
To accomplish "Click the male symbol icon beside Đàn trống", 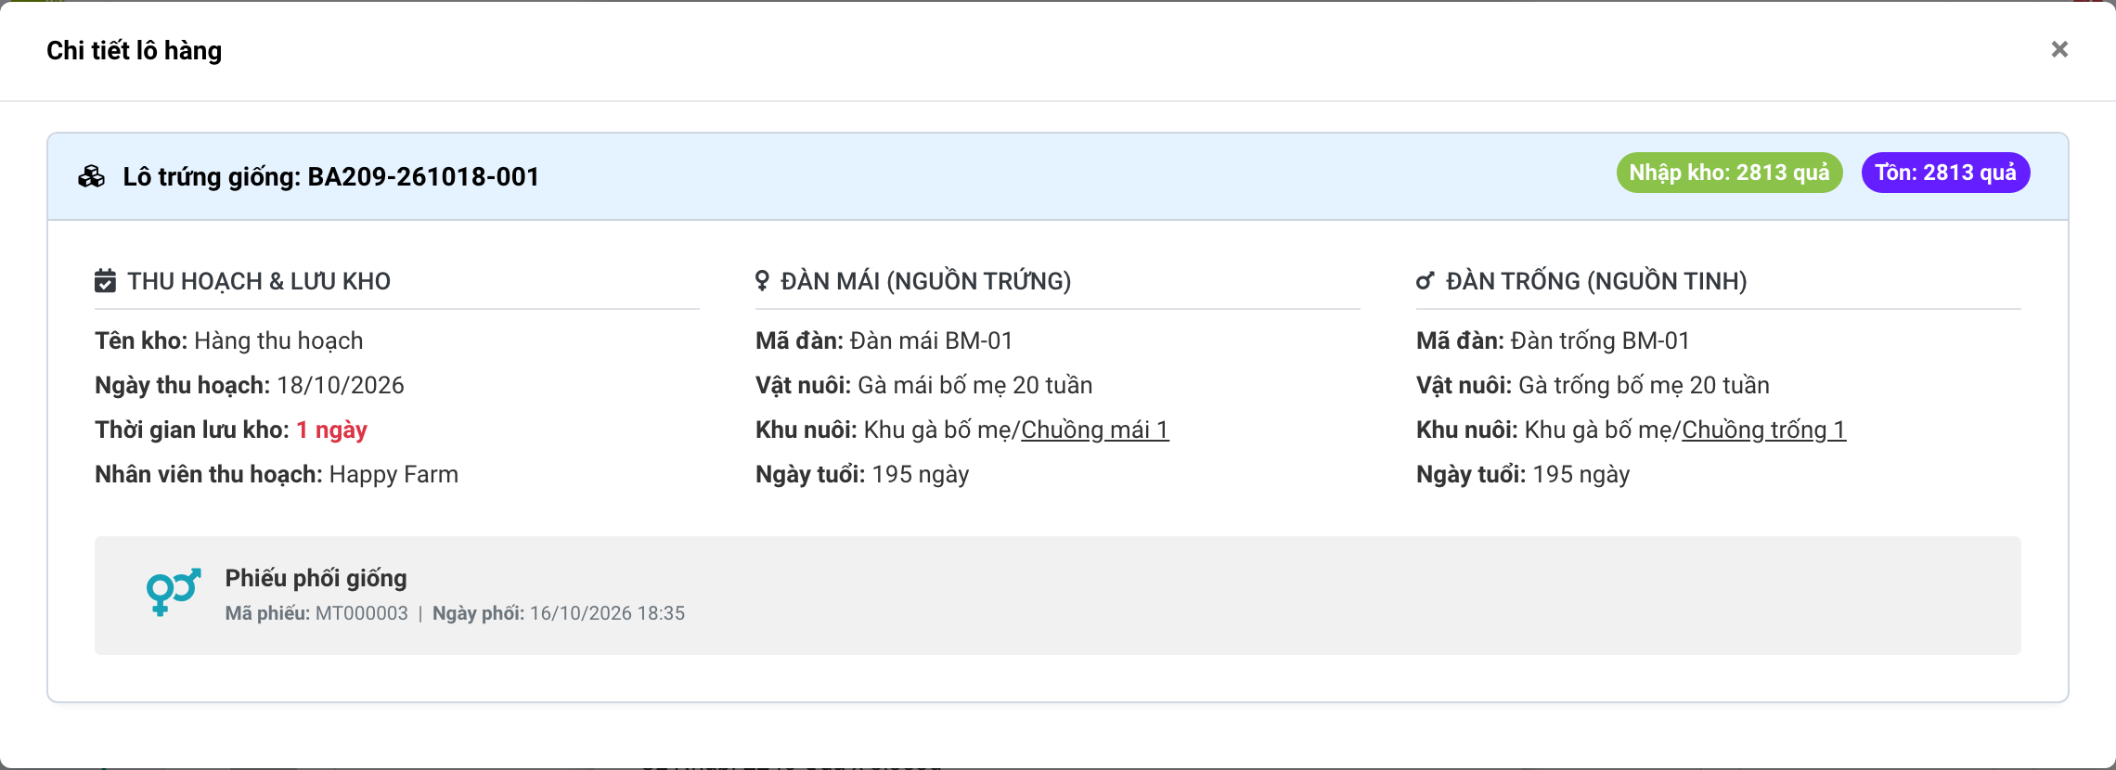I will click(1426, 280).
